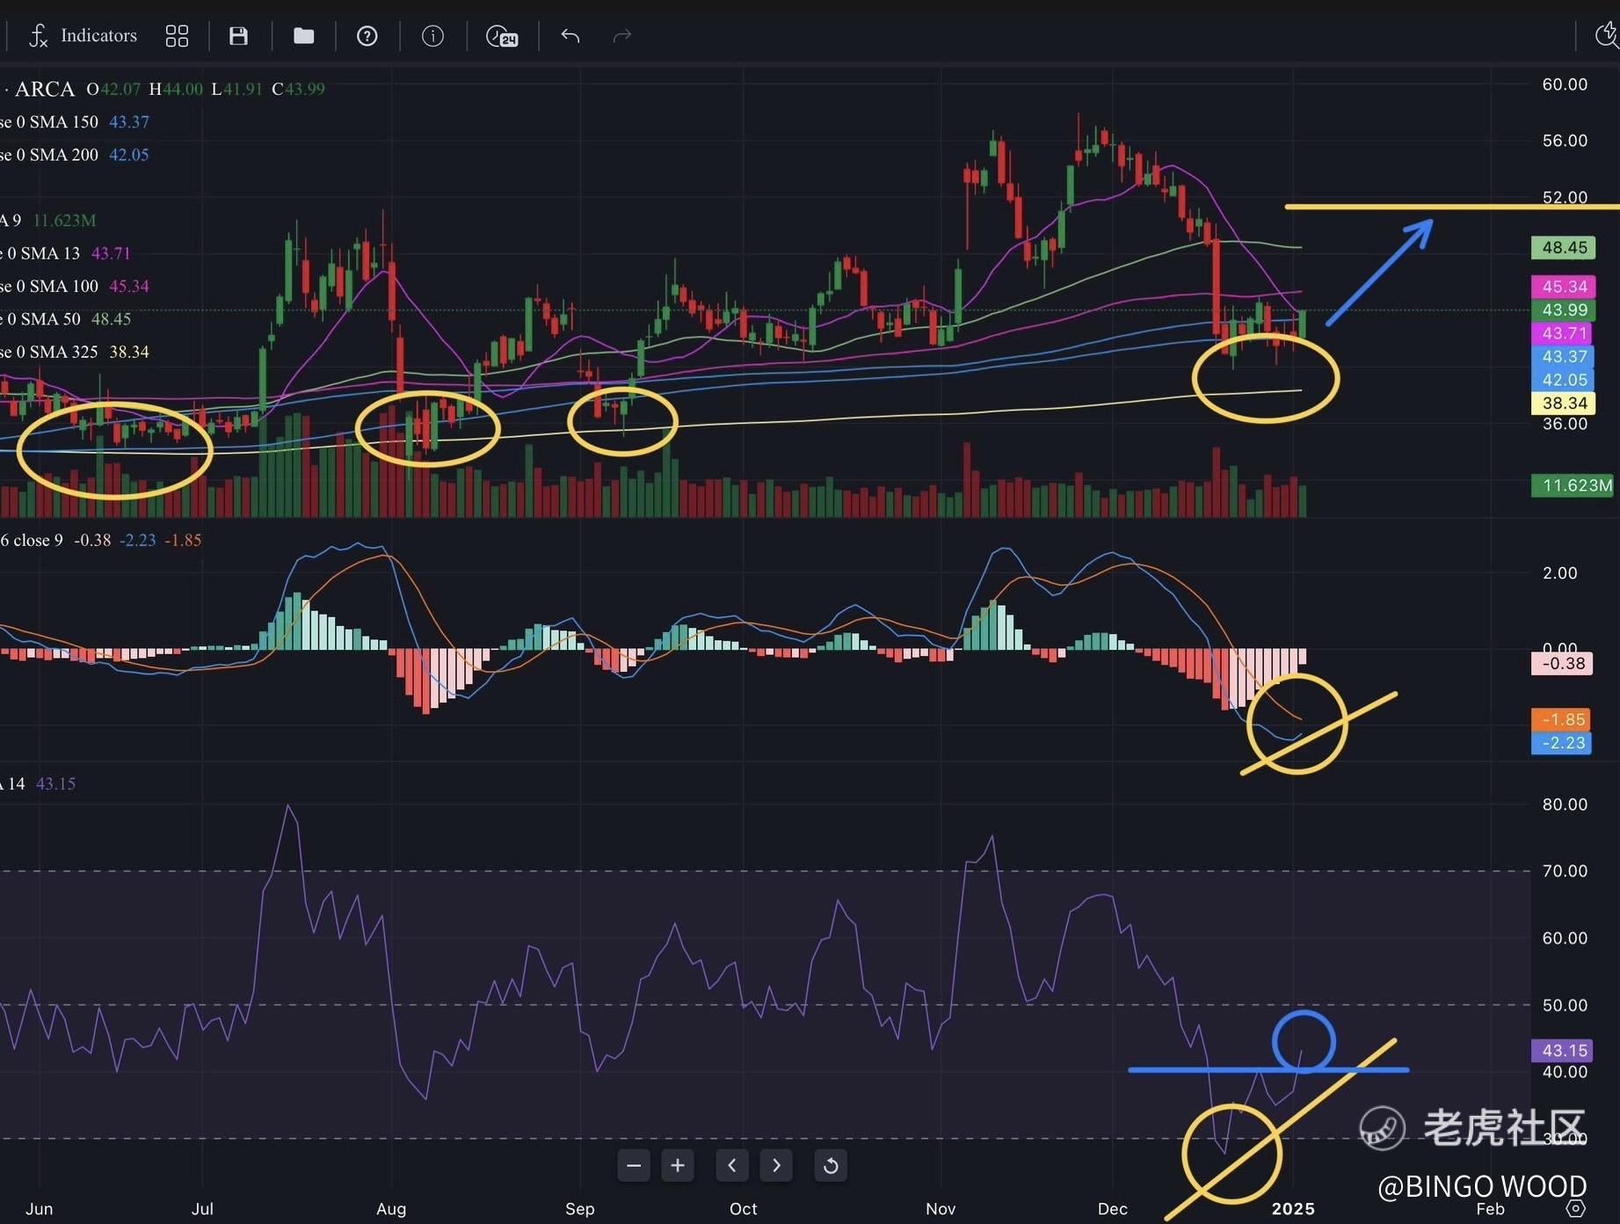This screenshot has height=1224, width=1620.
Task: Reset the chart view
Action: pyautogui.click(x=831, y=1166)
